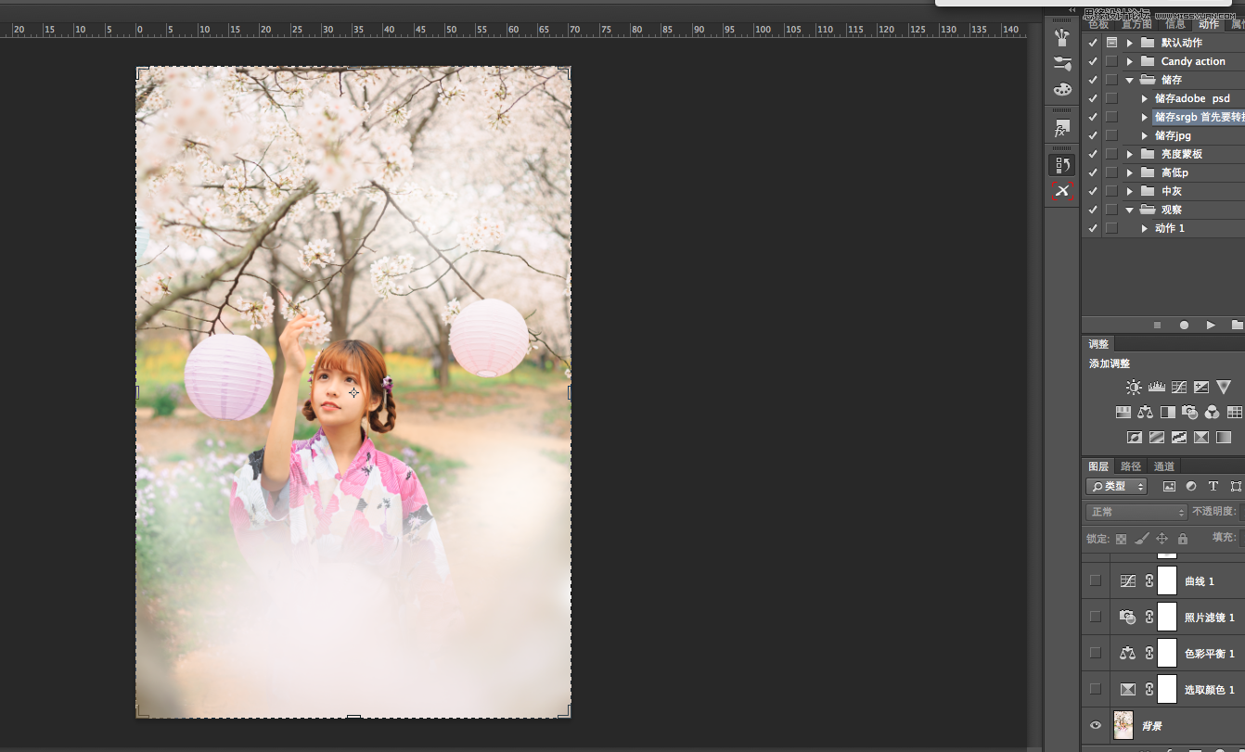Expand the 储存jpg action

point(1145,135)
